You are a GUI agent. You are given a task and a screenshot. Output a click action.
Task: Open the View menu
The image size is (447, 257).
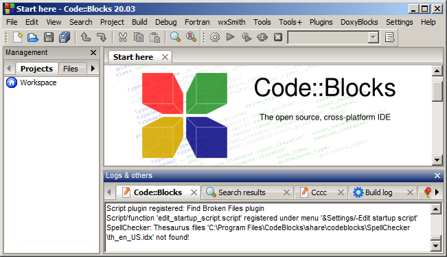[x=54, y=22]
